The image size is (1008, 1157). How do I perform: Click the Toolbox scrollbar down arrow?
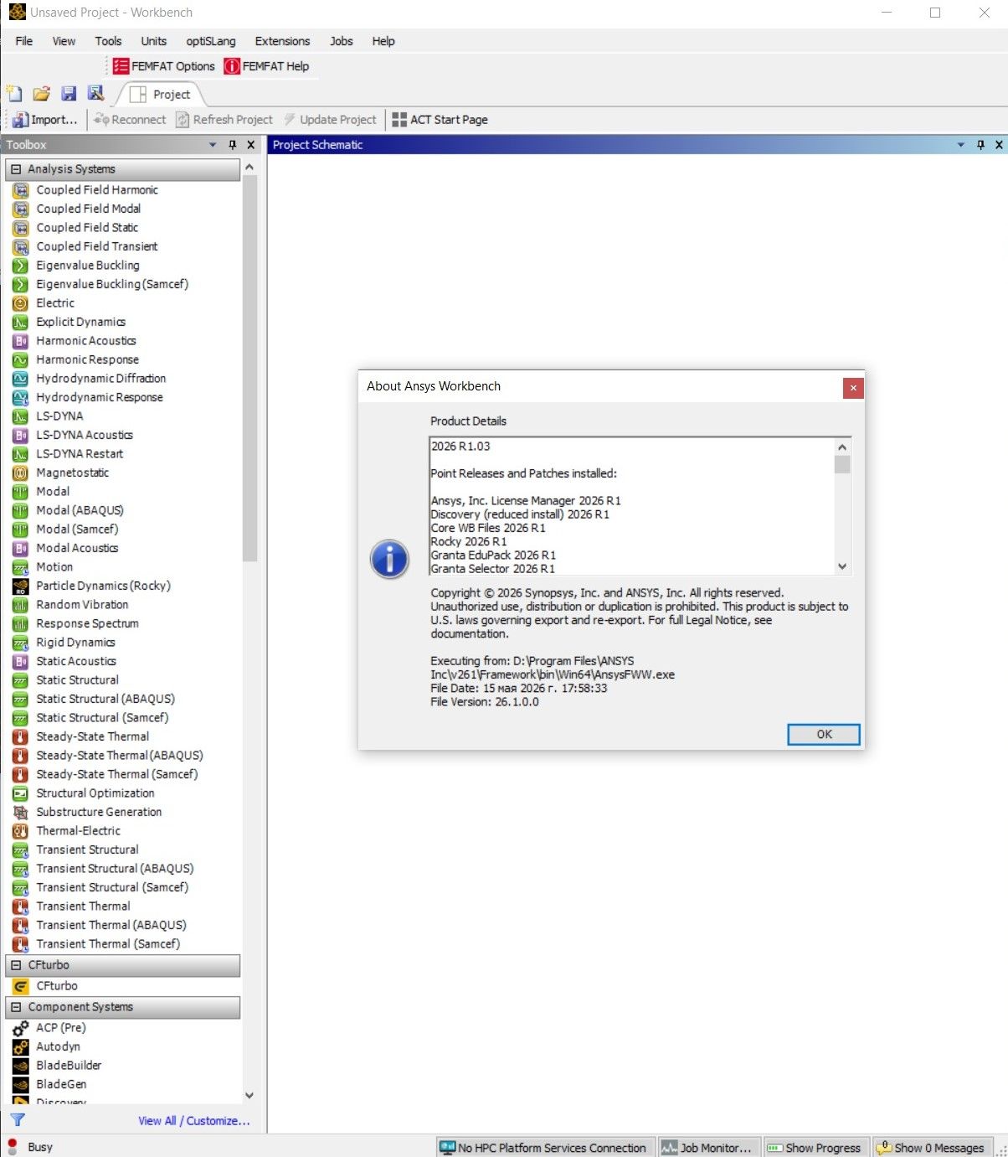coord(249,1095)
